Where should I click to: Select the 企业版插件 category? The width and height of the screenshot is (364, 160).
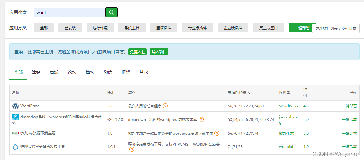[x=233, y=28]
